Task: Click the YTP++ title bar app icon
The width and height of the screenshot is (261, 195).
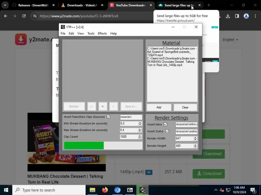Action: 63,27
